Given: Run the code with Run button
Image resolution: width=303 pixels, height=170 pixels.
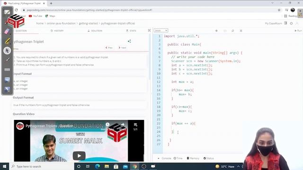Looking at the screenshot, I should pyautogui.click(x=298, y=30).
